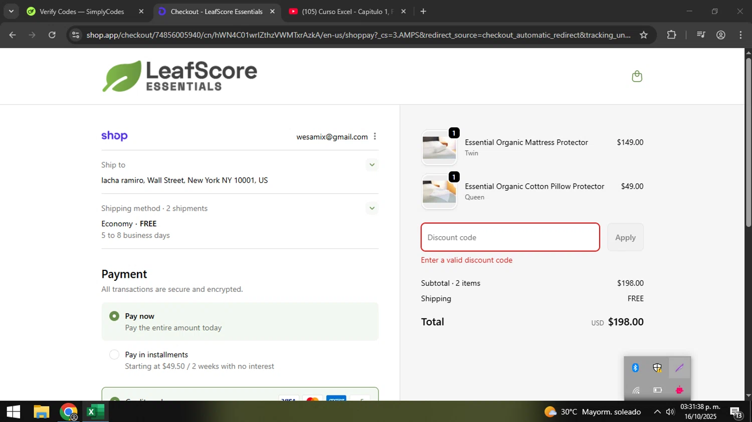
Task: Open taskbar clock and date
Action: pos(700,411)
